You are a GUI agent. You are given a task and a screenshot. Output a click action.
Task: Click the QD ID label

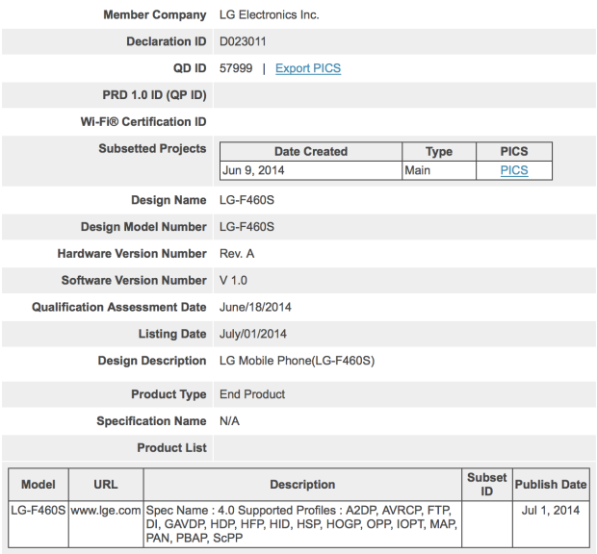(190, 68)
